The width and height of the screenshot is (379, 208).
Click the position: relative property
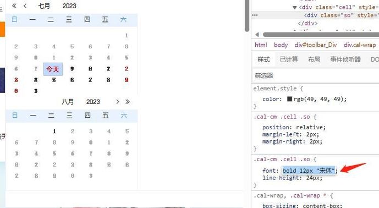point(294,128)
